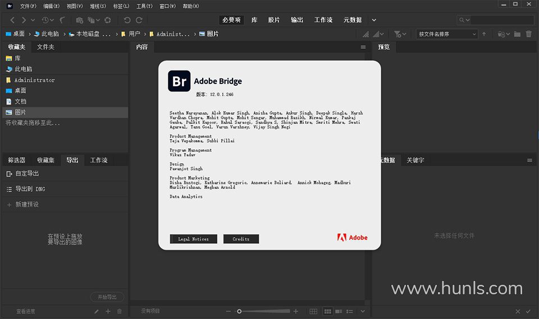Click the get photos from camera icon
Screen dimensions: 539x319
click(x=79, y=20)
